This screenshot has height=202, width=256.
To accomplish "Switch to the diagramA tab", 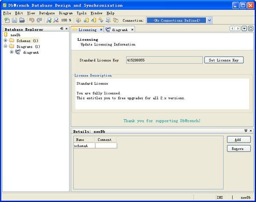I will click(x=119, y=30).
